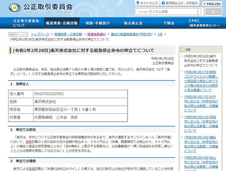Go to 報道発表・広報活動 breadcrumb link

pyautogui.click(x=68, y=34)
